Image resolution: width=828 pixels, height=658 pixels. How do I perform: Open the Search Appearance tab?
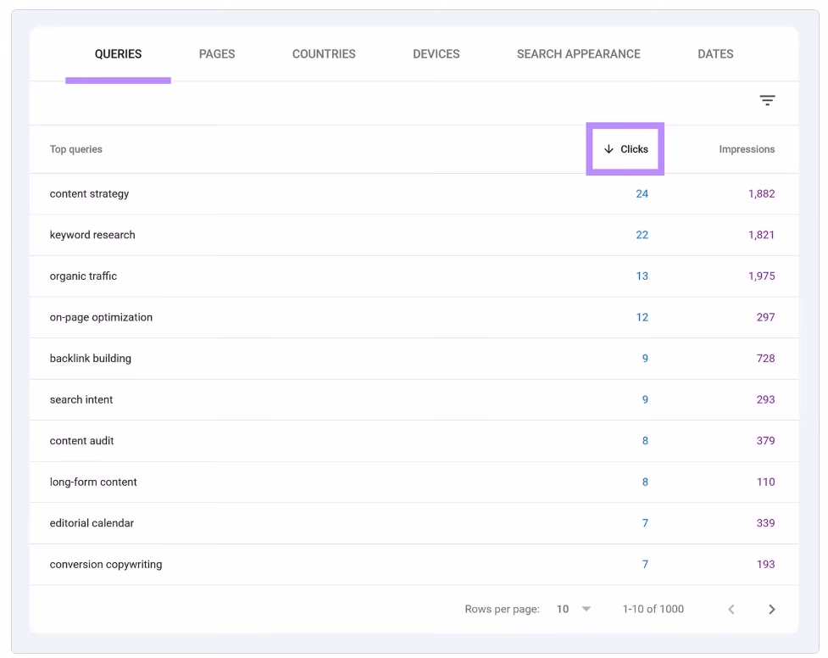(578, 54)
